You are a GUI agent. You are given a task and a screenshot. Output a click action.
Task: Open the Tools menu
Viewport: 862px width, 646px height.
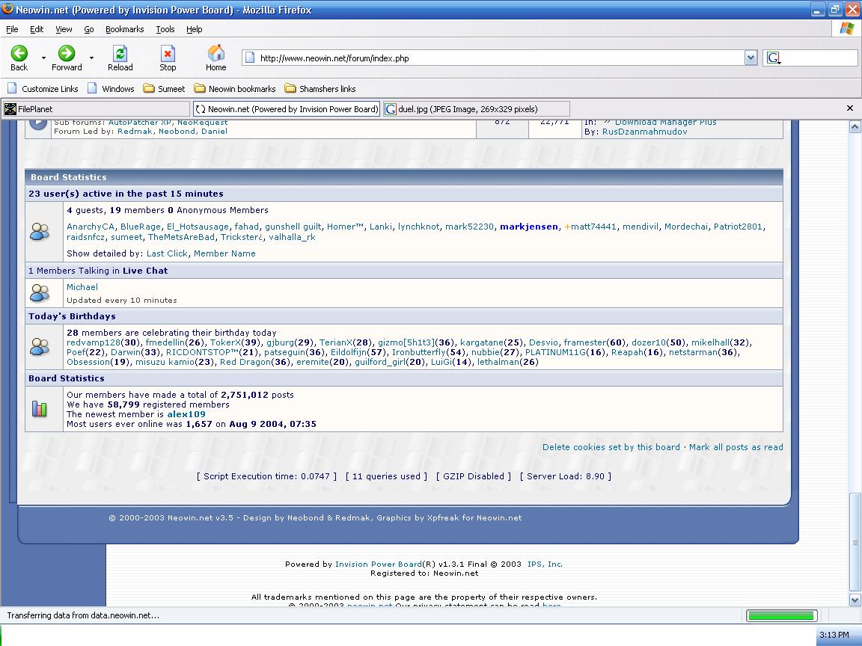[165, 29]
